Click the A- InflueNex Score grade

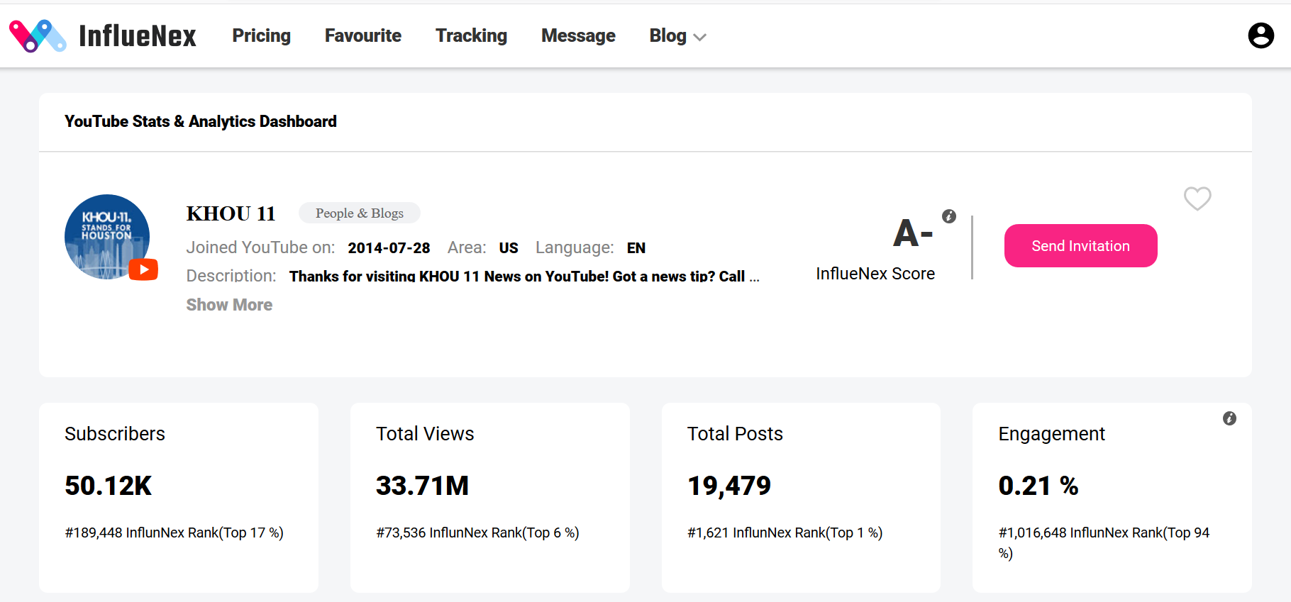coord(913,233)
